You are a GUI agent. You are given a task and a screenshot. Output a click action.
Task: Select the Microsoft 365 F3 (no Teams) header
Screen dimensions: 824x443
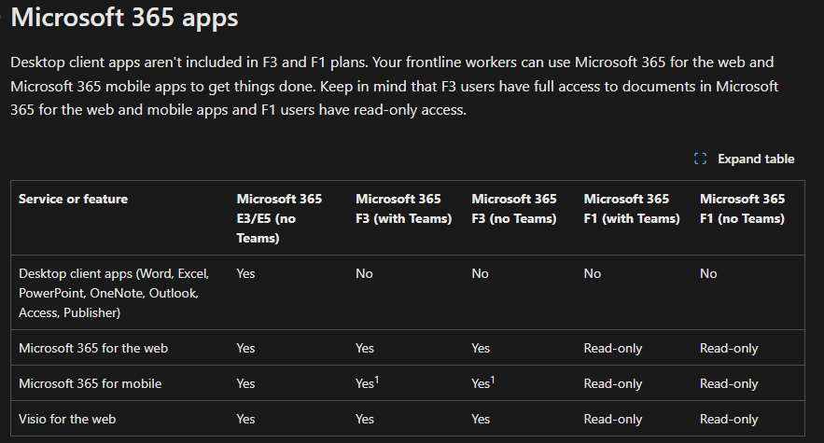[514, 209]
